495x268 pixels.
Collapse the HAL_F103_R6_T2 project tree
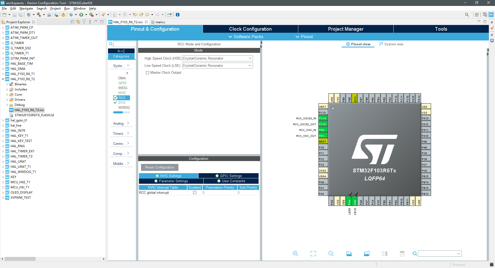pos(2,79)
